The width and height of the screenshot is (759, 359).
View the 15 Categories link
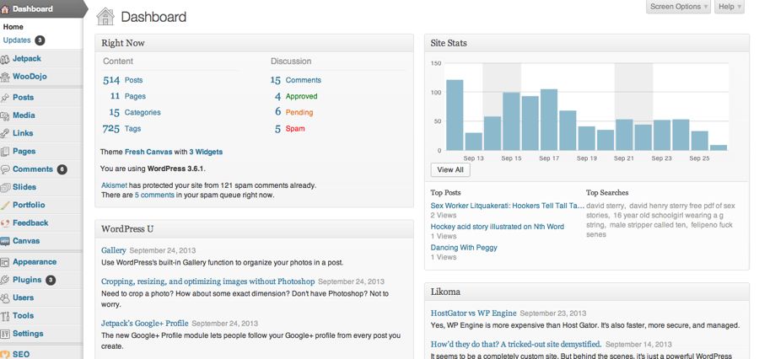point(135,112)
